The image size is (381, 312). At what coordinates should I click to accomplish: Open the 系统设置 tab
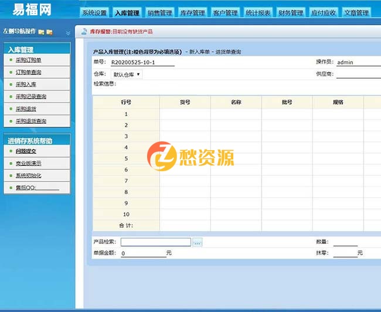tap(94, 13)
